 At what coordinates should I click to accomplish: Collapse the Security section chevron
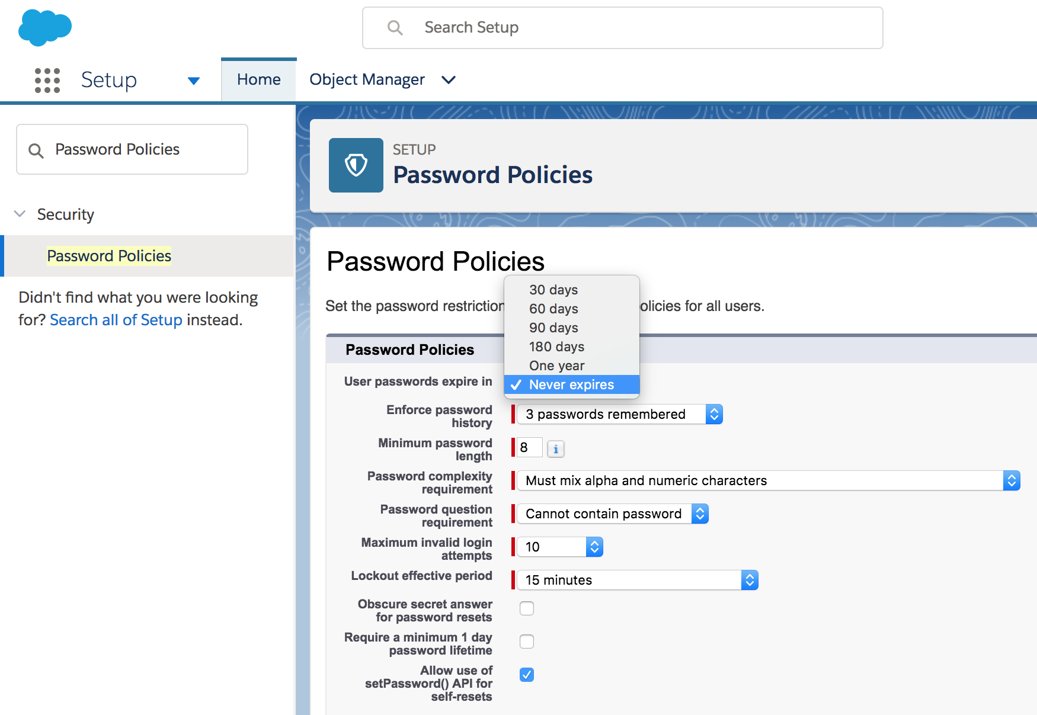20,214
